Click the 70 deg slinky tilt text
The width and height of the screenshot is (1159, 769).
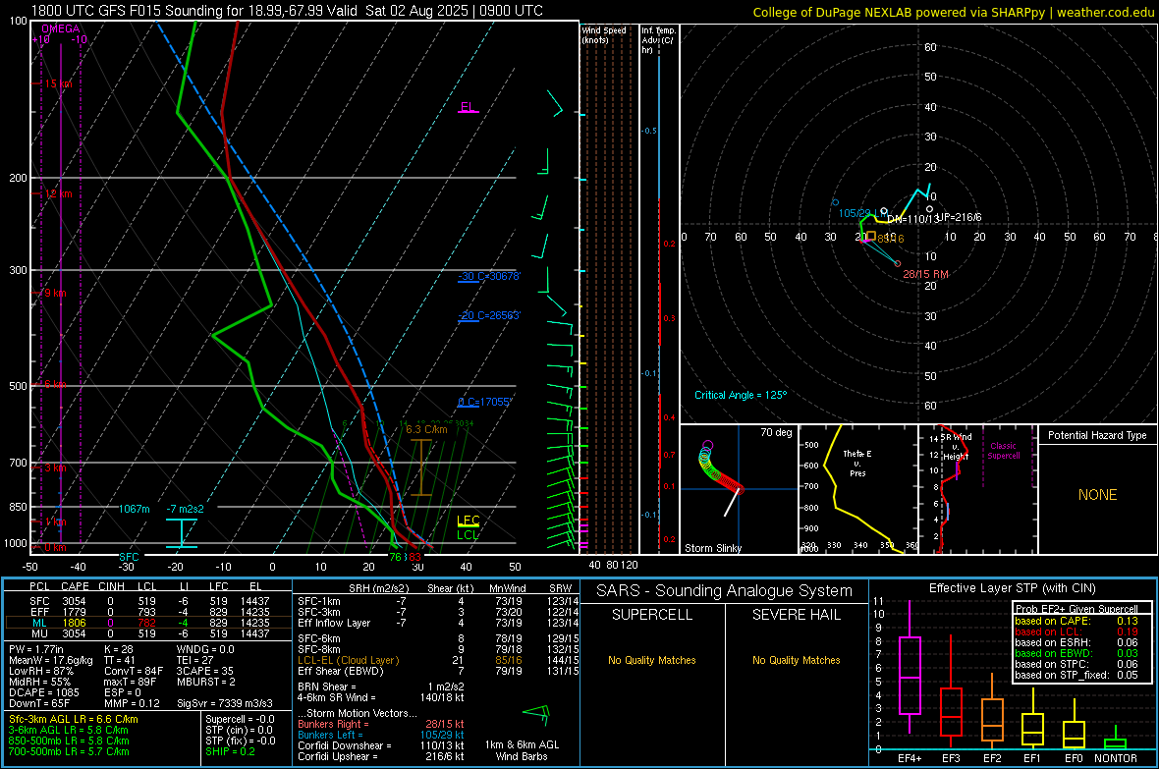[776, 432]
